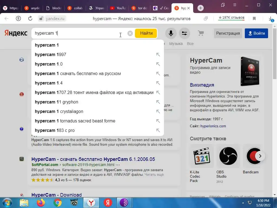This screenshot has height=208, width=277.
Task: Open Windows Start menu orb
Action: pos(7,203)
